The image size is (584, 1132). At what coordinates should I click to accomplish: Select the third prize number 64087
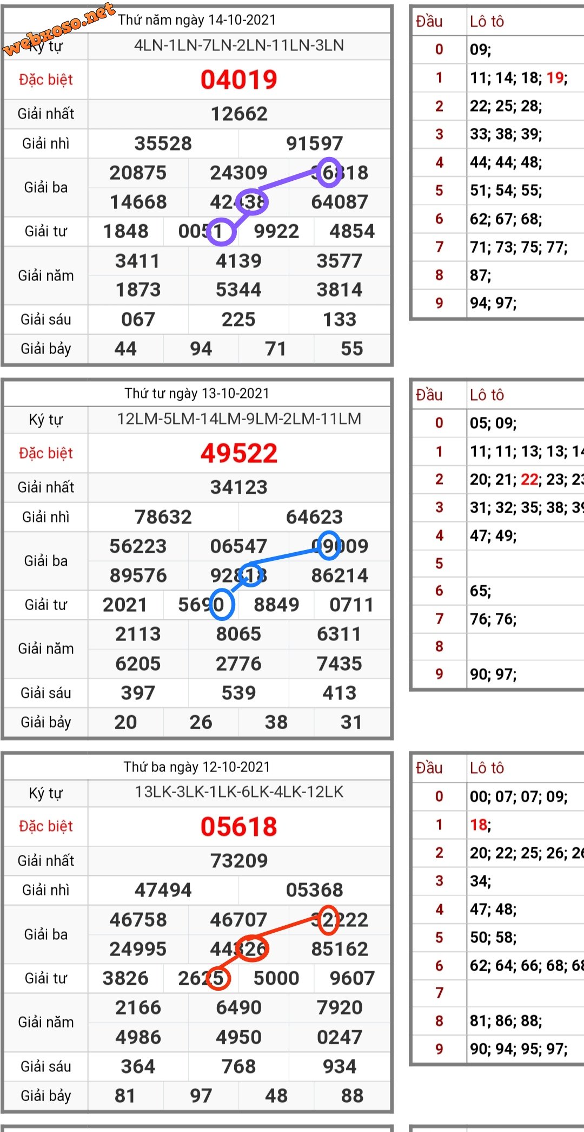pos(340,202)
